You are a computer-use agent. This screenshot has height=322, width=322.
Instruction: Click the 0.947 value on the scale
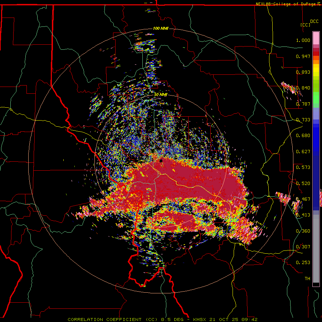(x=303, y=56)
